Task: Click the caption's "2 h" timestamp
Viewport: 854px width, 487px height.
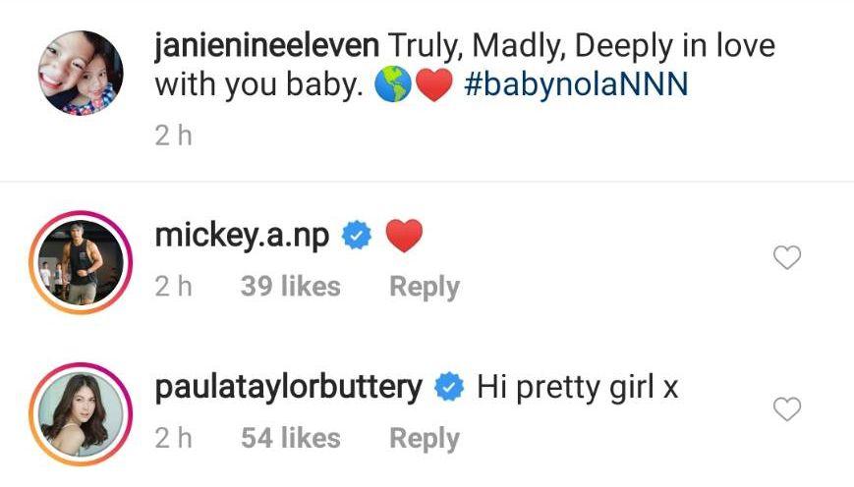Action: (x=173, y=135)
